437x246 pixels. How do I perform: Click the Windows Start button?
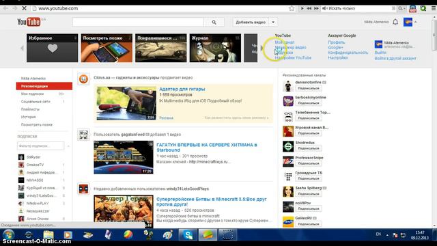8,235
